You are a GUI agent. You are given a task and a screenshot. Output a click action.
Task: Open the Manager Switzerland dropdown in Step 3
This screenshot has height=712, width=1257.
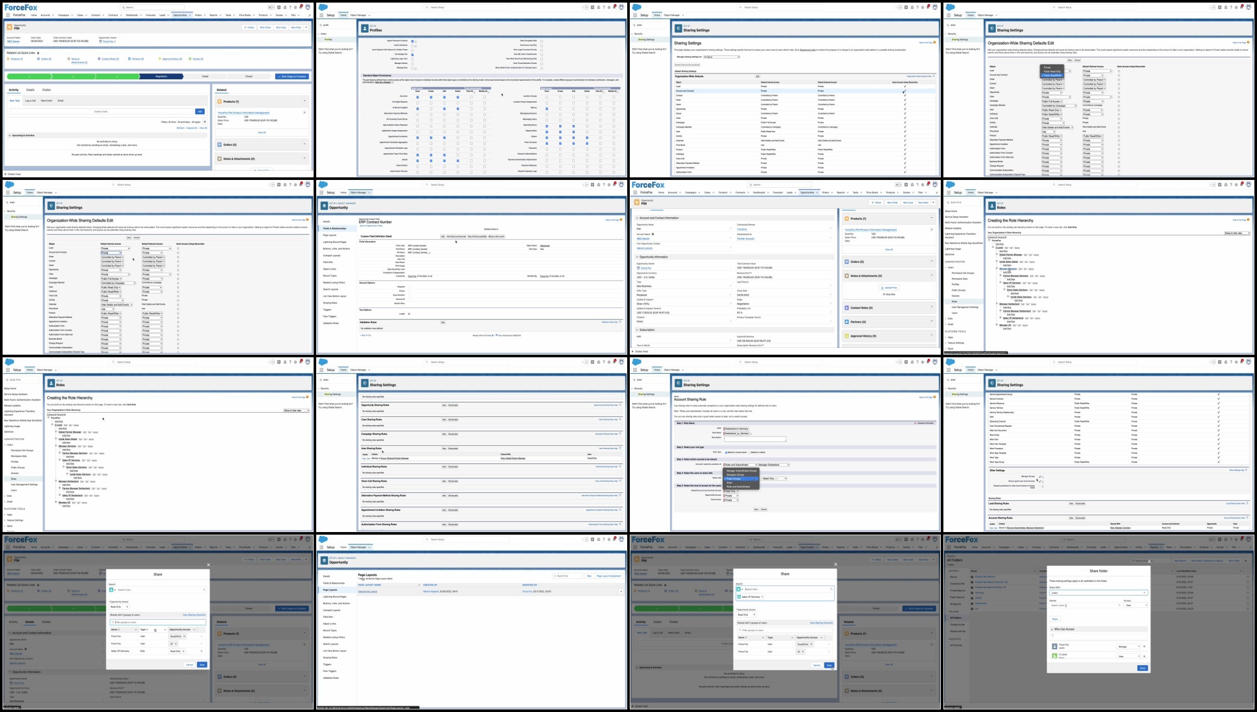click(x=774, y=465)
